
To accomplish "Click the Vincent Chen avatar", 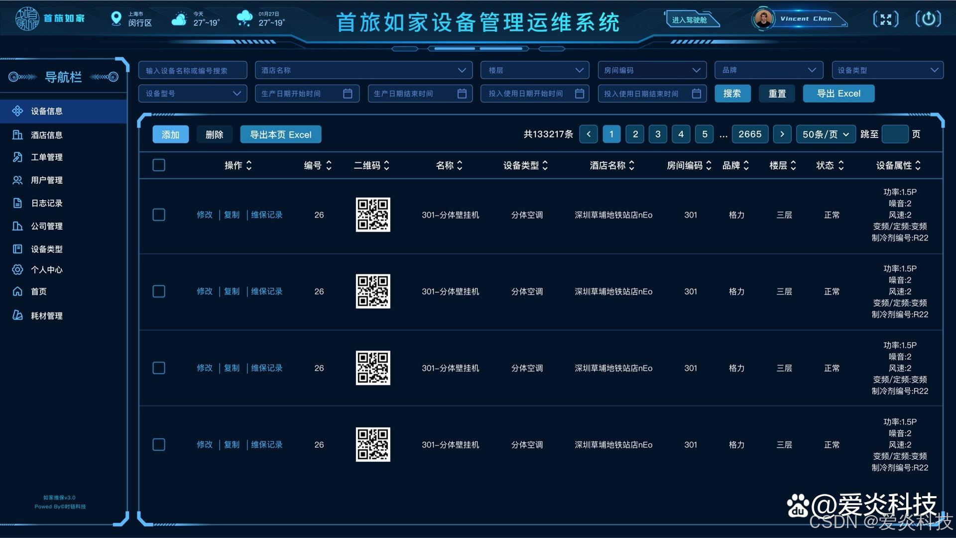I will pos(763,19).
